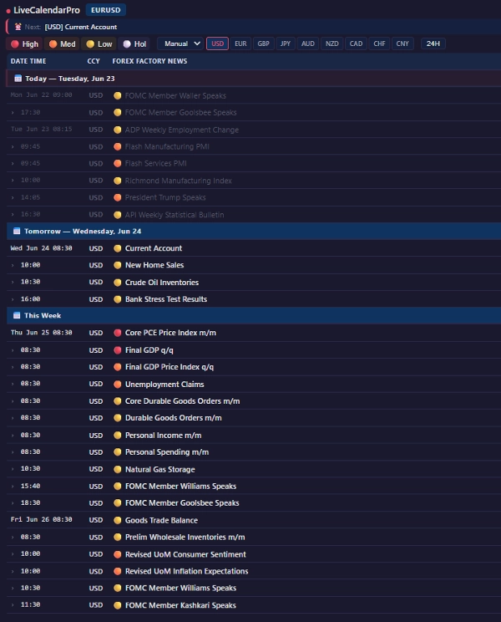
Task: Click impact dot of Flash Services PMI
Action: pos(117,163)
